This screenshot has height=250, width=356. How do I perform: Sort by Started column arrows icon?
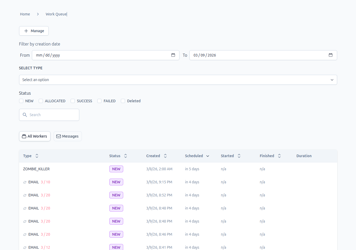point(239,156)
